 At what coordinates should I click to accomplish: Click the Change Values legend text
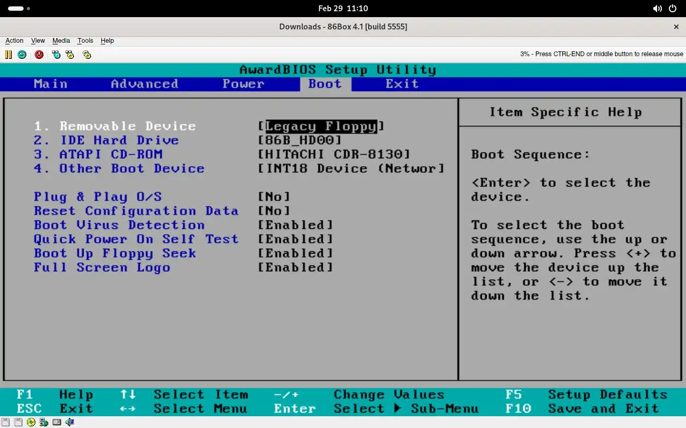389,395
